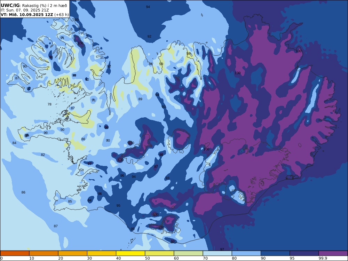Click the initial time 'IT: Sun. 07. 09. 2025 21Z'
The height and width of the screenshot is (261, 348).
click(x=25, y=10)
